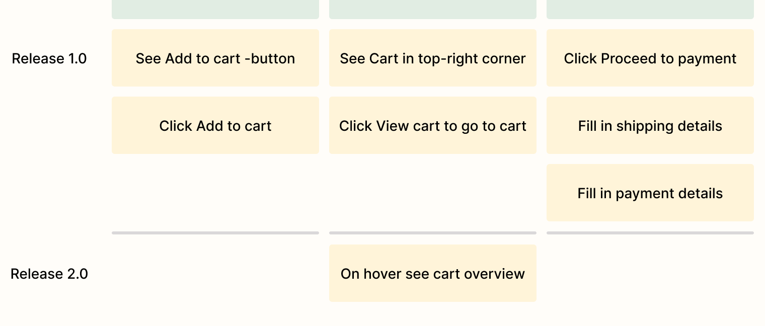Click the gray divider below 'Fill in payment details'
Viewport: 765px width, 326px height.
pos(650,233)
